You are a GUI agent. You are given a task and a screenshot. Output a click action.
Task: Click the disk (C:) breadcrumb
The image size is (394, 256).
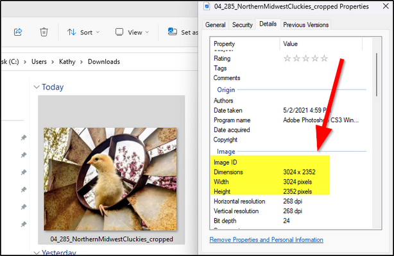pos(10,61)
